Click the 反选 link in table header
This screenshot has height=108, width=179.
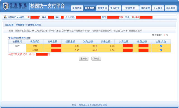tap(163, 42)
